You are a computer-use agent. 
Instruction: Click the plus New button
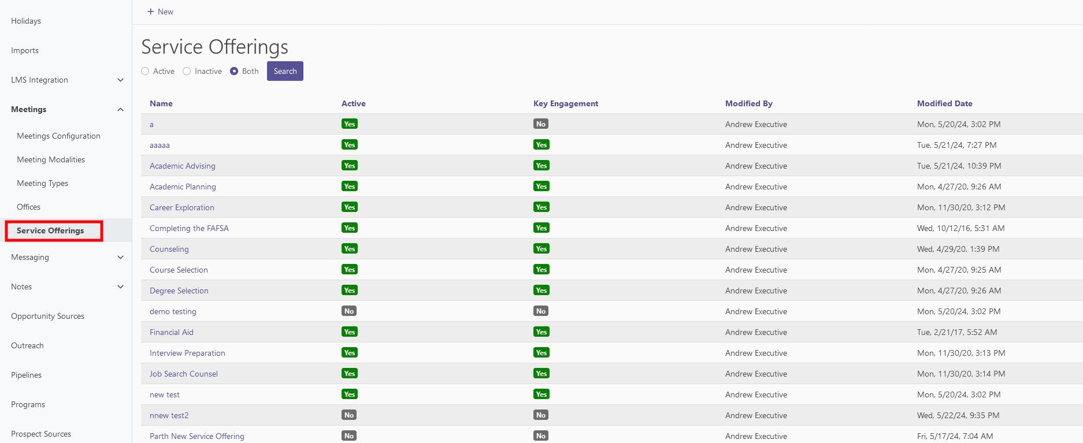tap(160, 12)
